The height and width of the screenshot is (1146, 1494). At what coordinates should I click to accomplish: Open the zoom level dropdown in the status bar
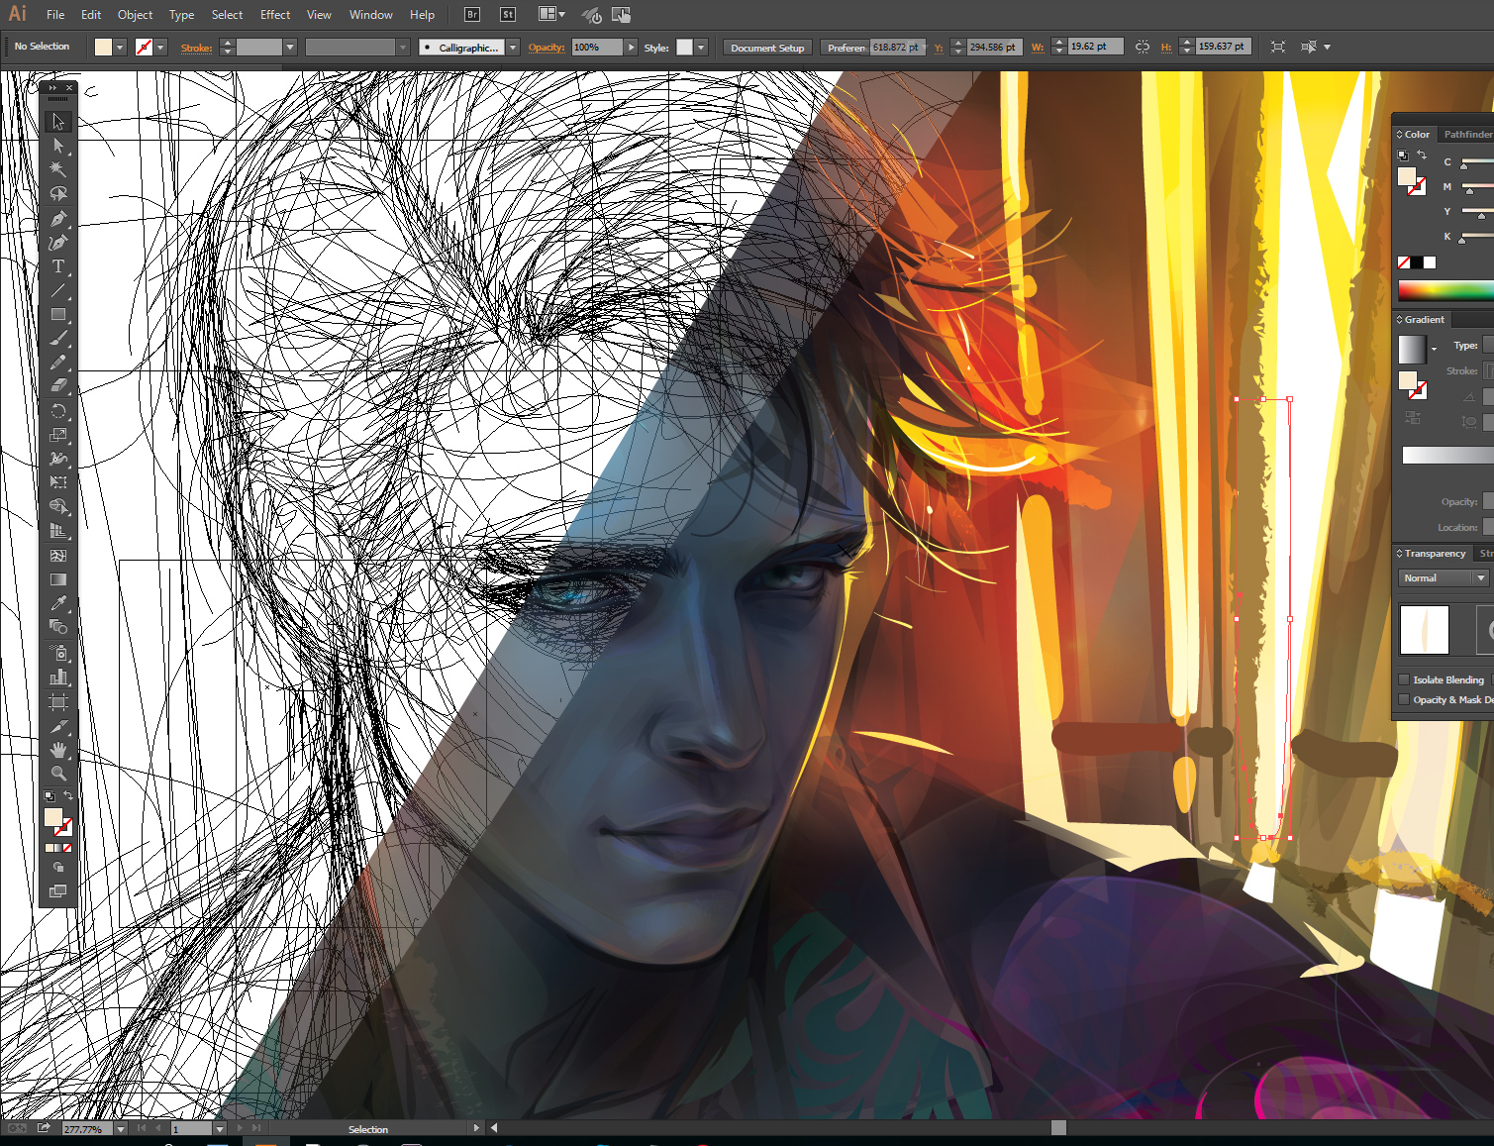coord(121,1128)
